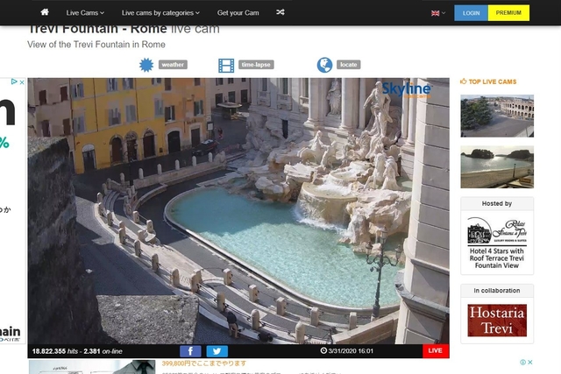The width and height of the screenshot is (561, 374).
Task: Click the AdChoices icon on left ad
Action: pyautogui.click(x=14, y=81)
